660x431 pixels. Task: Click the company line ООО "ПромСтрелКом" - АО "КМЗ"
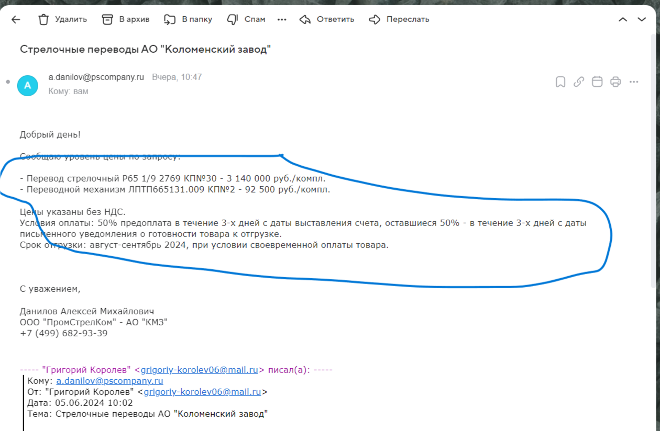click(94, 322)
